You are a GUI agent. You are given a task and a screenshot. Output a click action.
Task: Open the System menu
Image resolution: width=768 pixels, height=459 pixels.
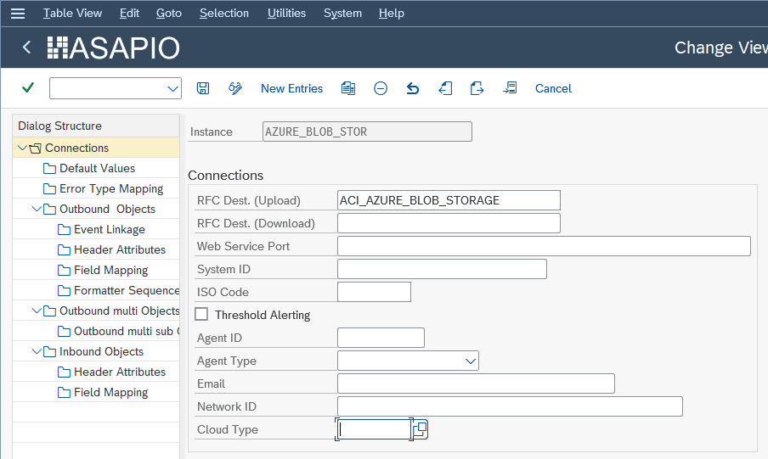(343, 14)
